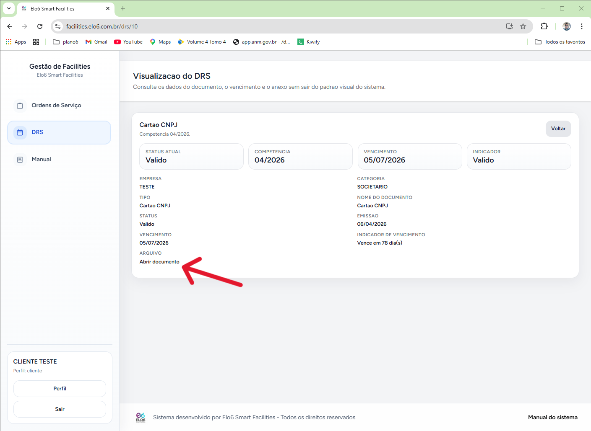Click the Visualizacao do DRS heading
This screenshot has height=431, width=591.
click(x=172, y=76)
